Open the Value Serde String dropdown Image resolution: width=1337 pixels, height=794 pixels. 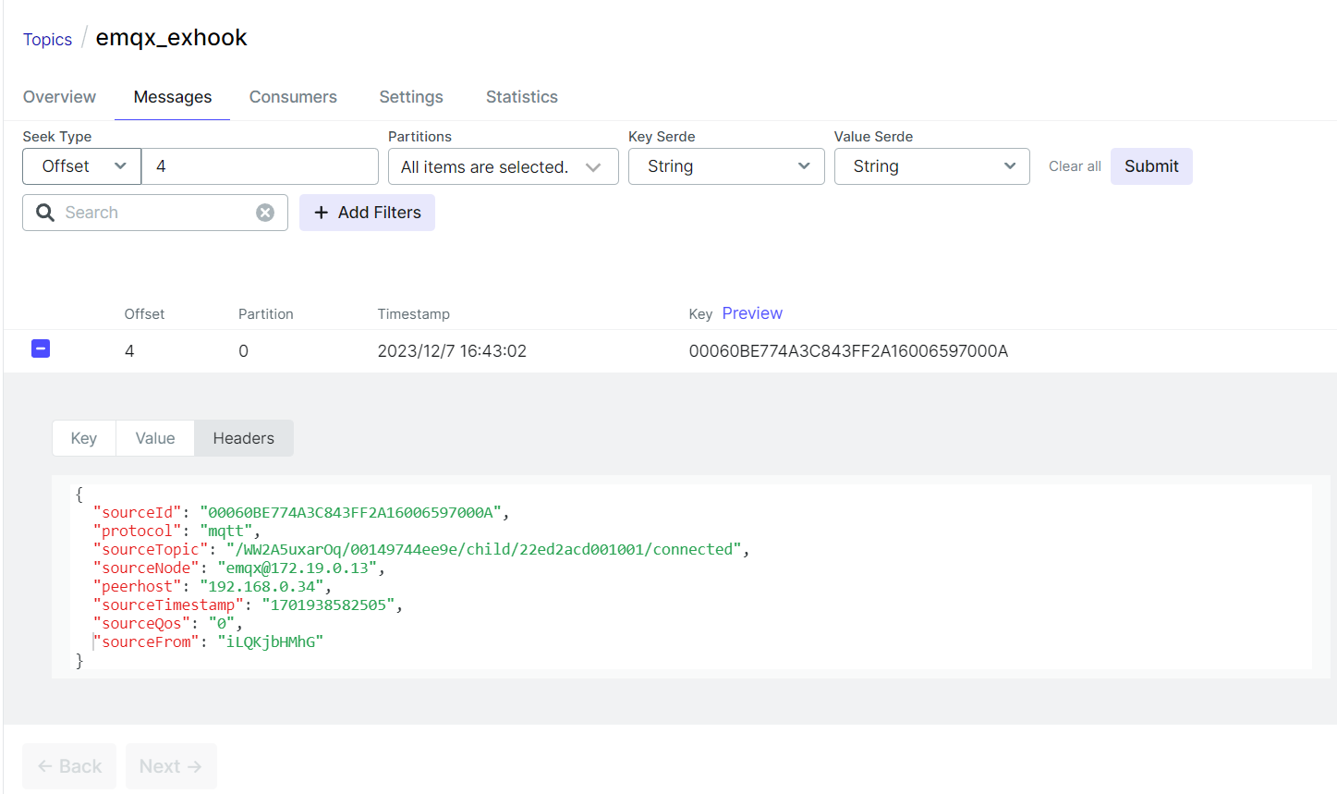point(931,166)
